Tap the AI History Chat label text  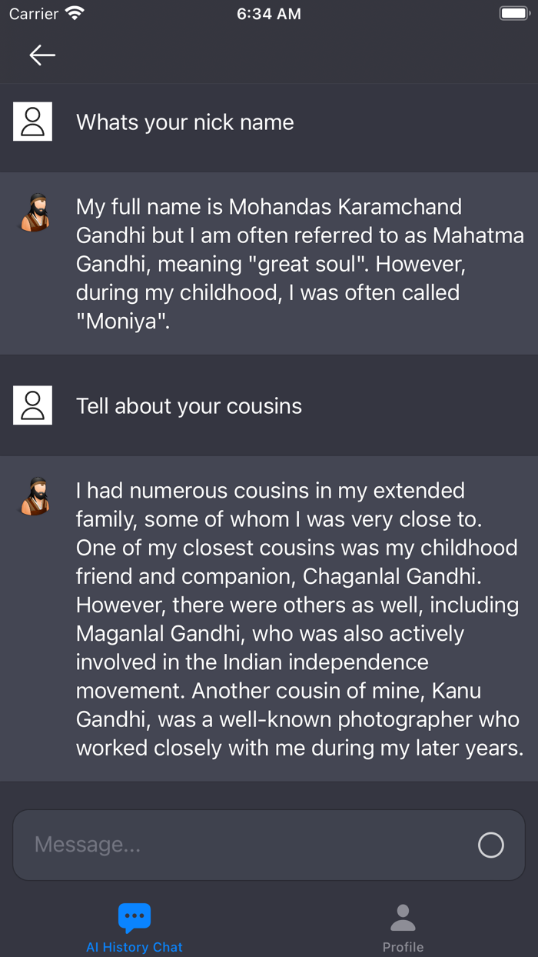click(x=134, y=947)
